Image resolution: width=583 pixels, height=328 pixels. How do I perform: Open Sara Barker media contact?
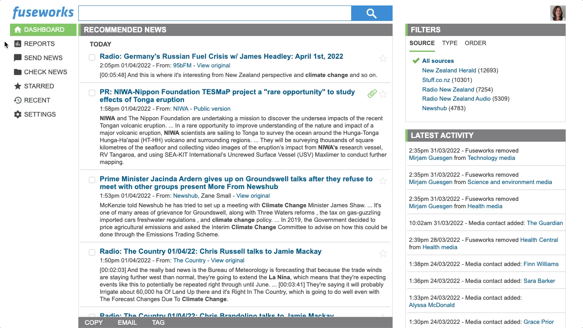[539, 281]
